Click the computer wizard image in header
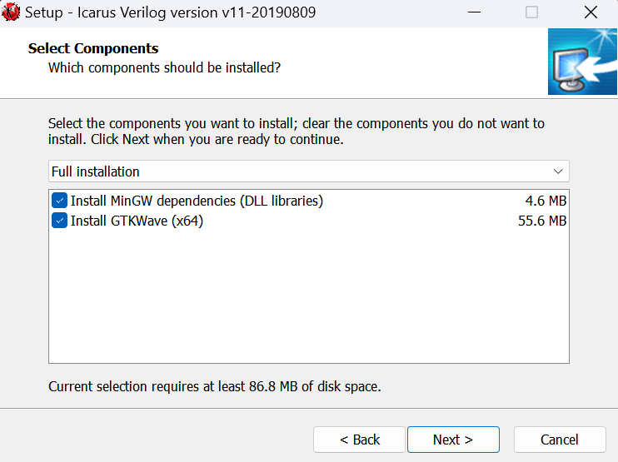Image resolution: width=618 pixels, height=462 pixels. [x=582, y=62]
